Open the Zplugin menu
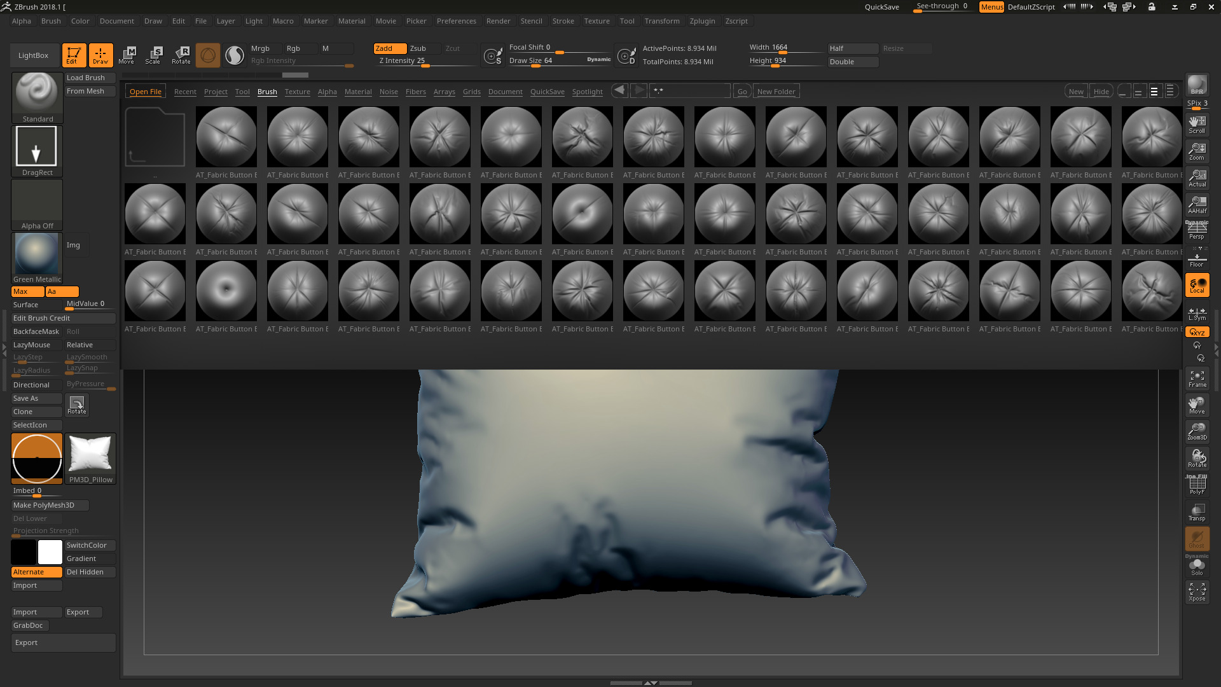The image size is (1221, 687). (702, 21)
